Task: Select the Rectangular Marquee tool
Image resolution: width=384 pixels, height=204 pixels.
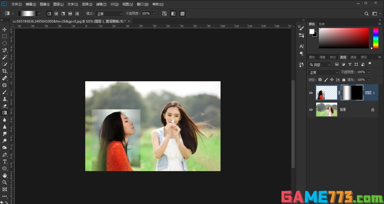Action: pos(5,36)
